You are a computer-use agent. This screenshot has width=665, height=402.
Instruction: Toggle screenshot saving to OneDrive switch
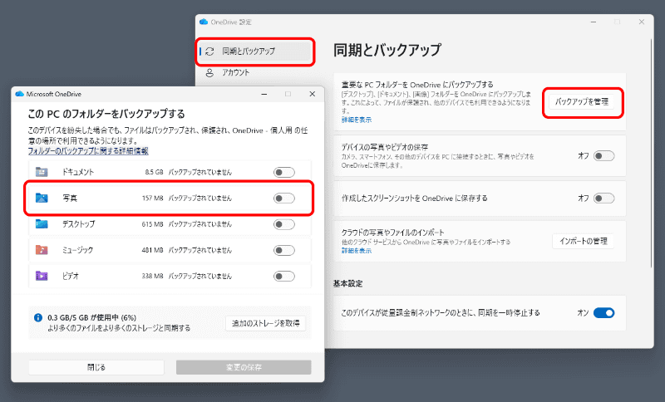pos(603,198)
